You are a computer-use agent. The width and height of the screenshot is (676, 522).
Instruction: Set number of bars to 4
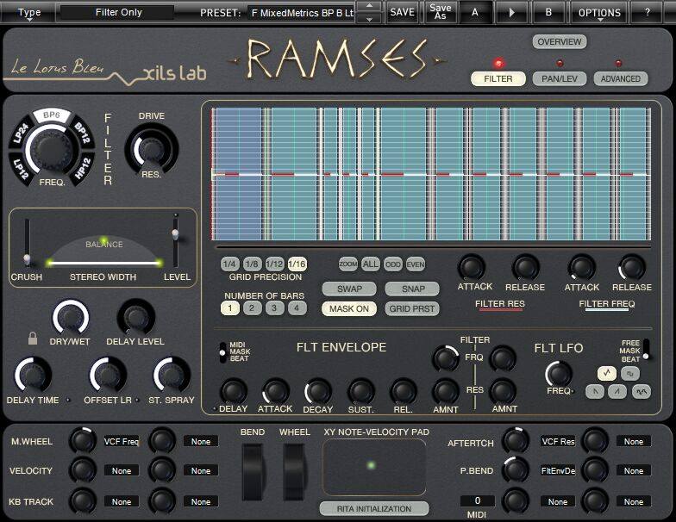point(297,308)
